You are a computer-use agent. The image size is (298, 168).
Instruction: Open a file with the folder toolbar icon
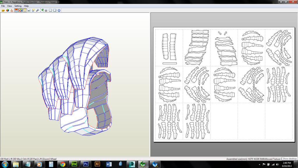click(3, 10)
